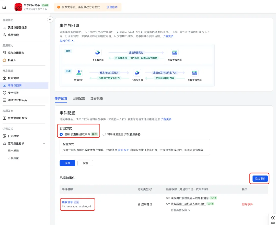The image size is (276, 225).
Task: Click 创建版本 link in banner
Action: (x=112, y=7)
